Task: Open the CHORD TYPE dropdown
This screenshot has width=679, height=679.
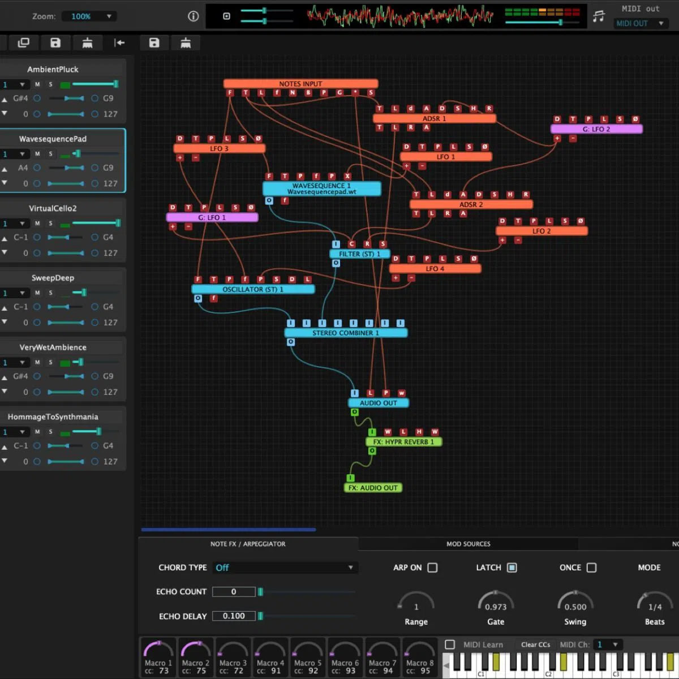Action: click(x=285, y=568)
